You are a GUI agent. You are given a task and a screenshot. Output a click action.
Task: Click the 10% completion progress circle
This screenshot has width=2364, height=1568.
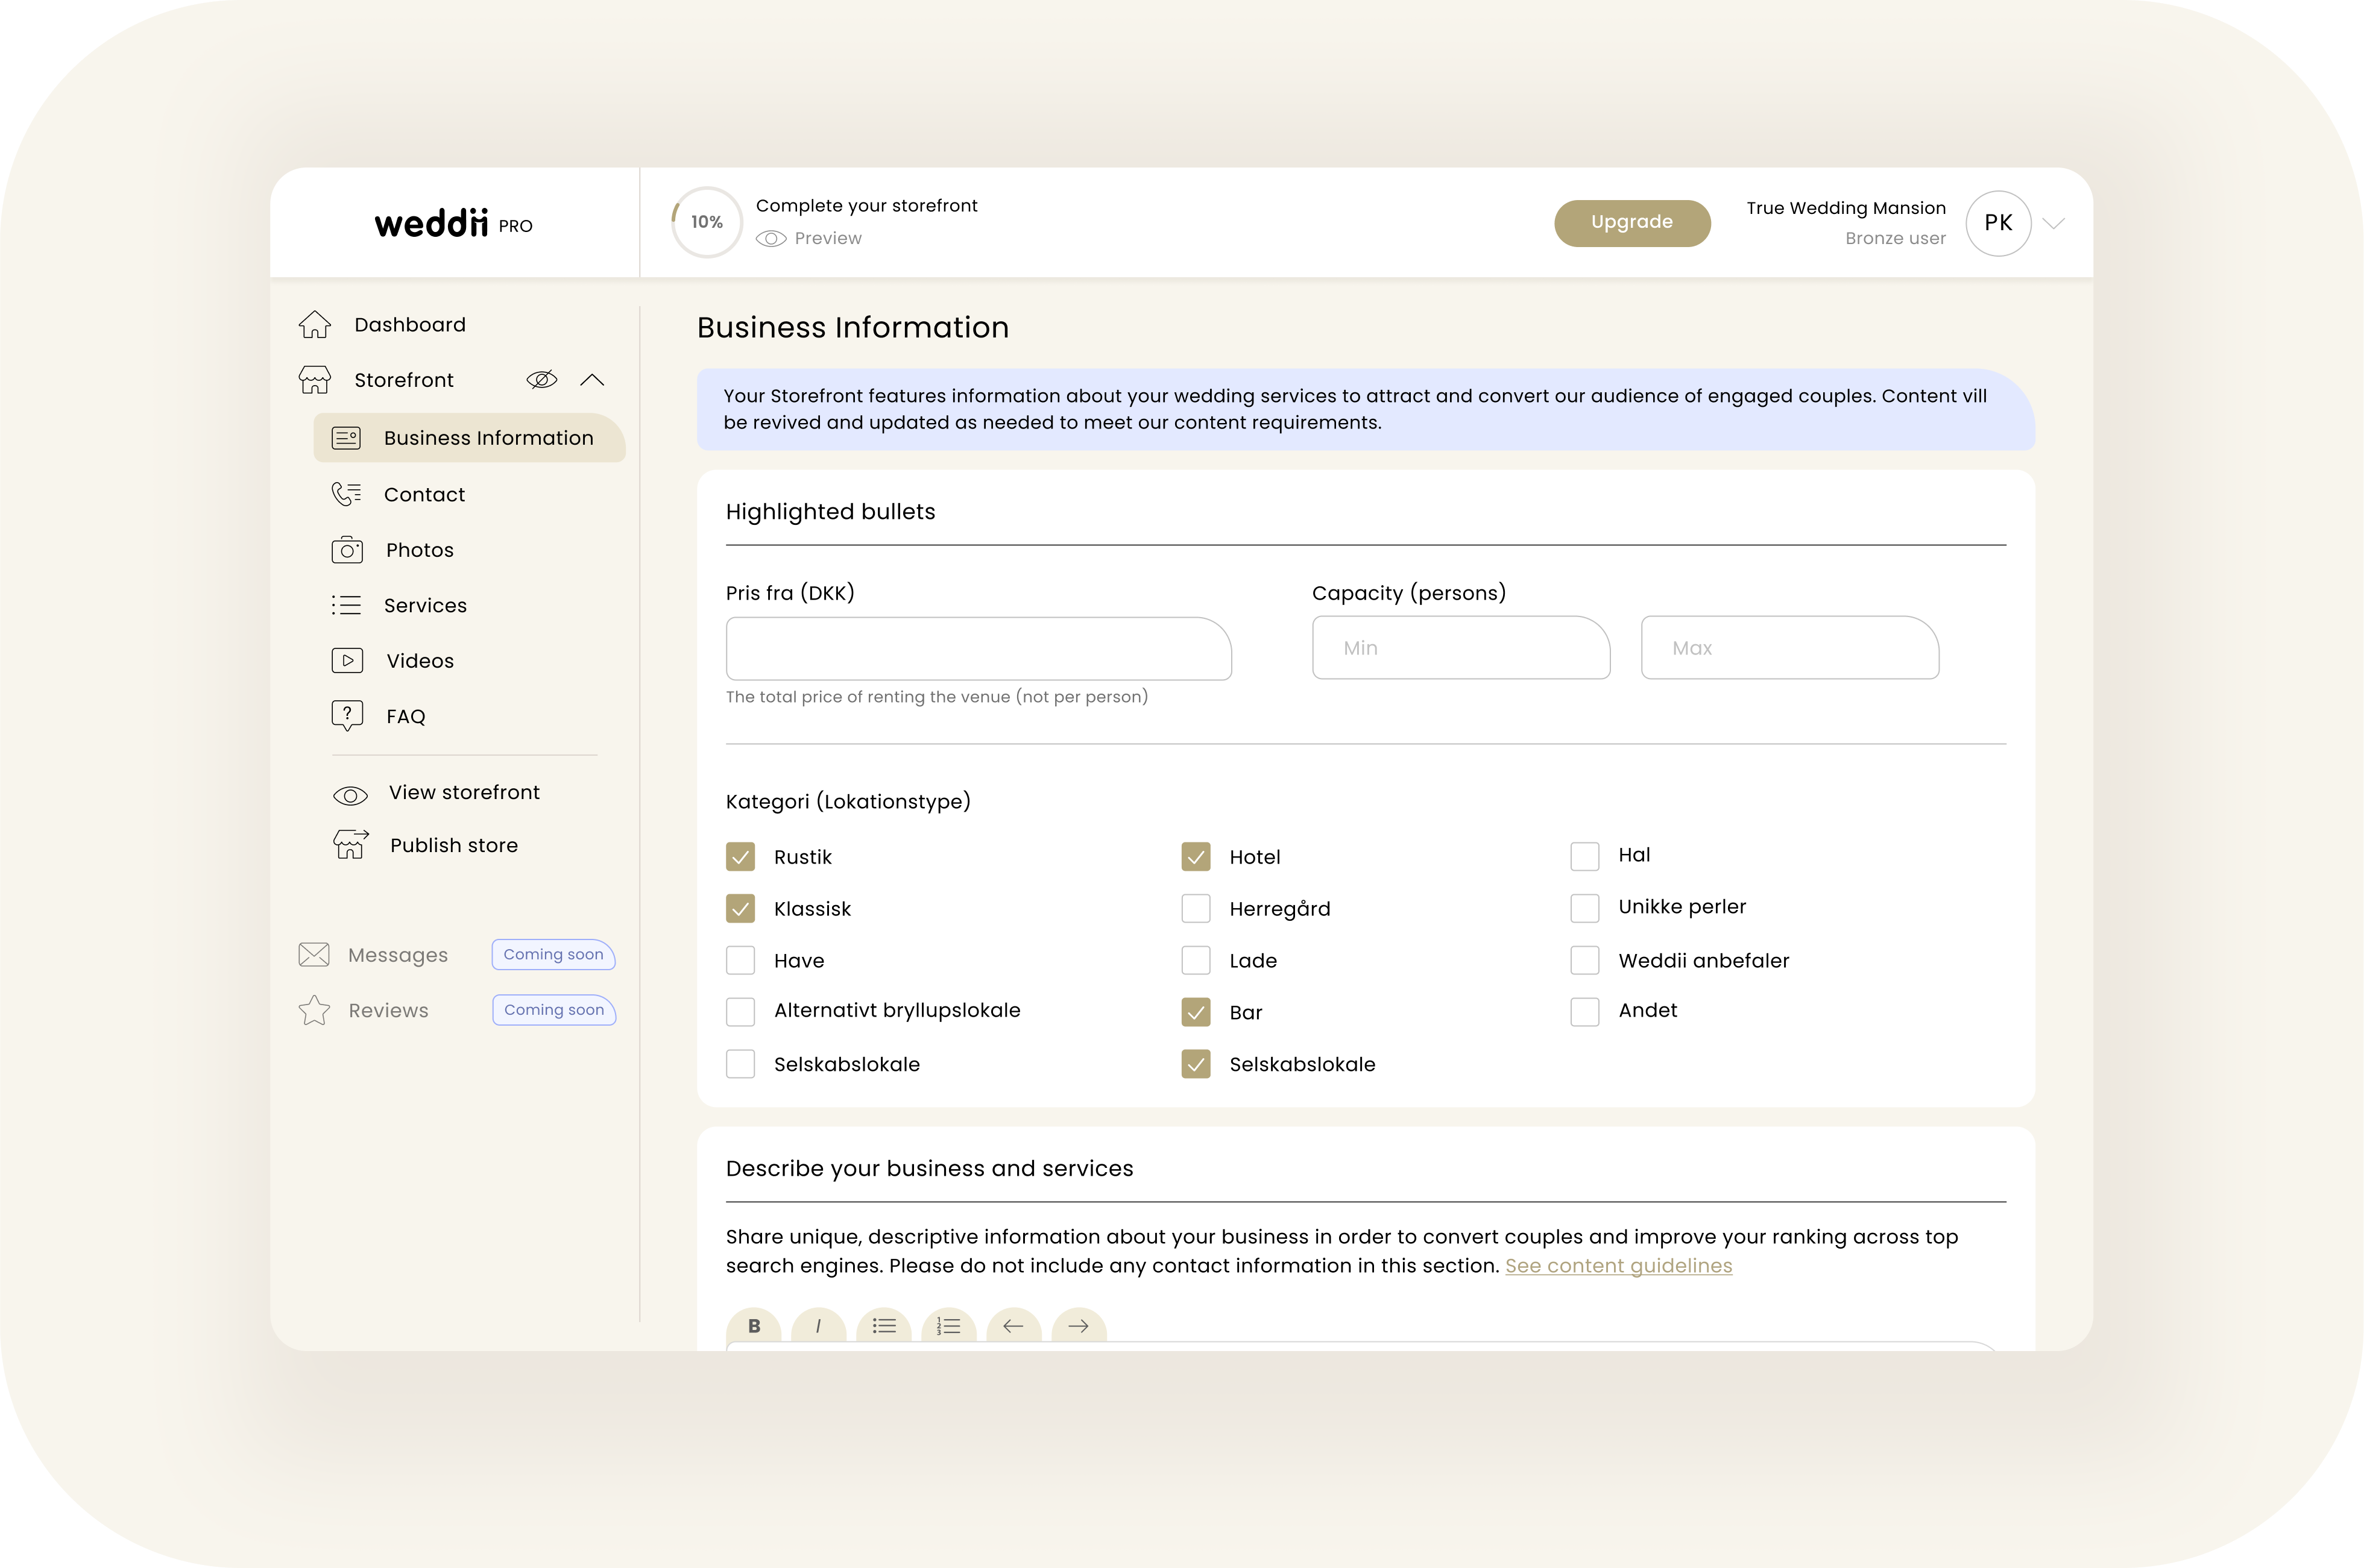coord(706,222)
